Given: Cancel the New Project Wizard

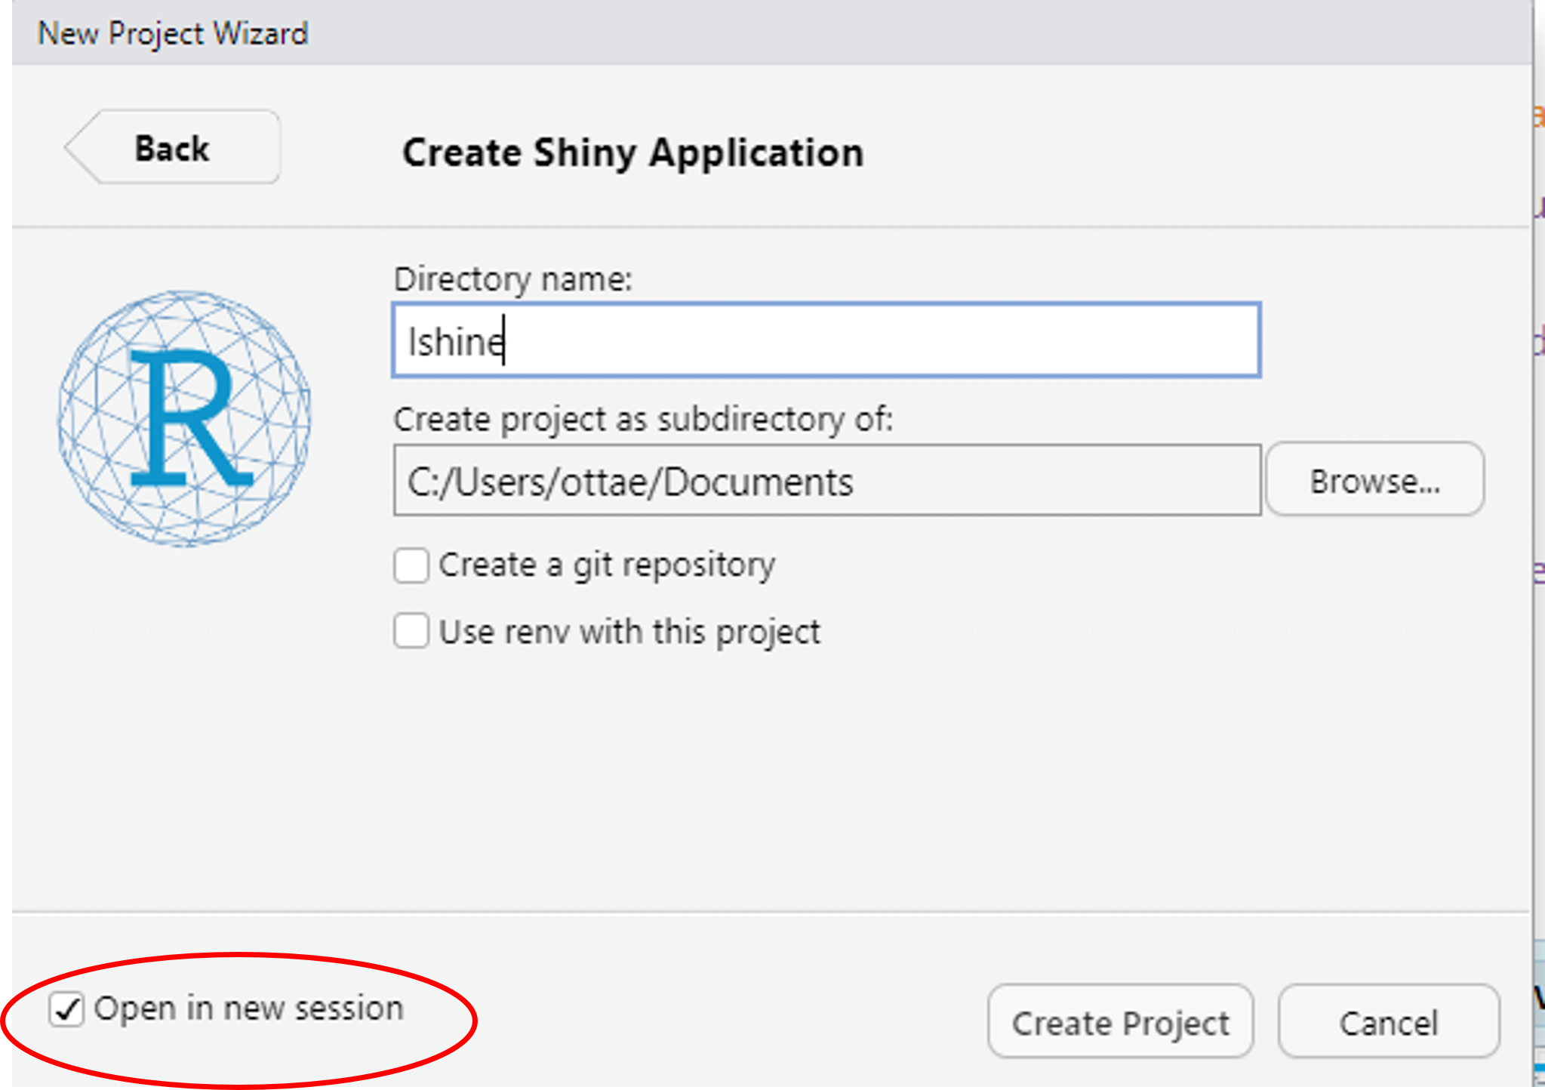Looking at the screenshot, I should [1388, 1022].
